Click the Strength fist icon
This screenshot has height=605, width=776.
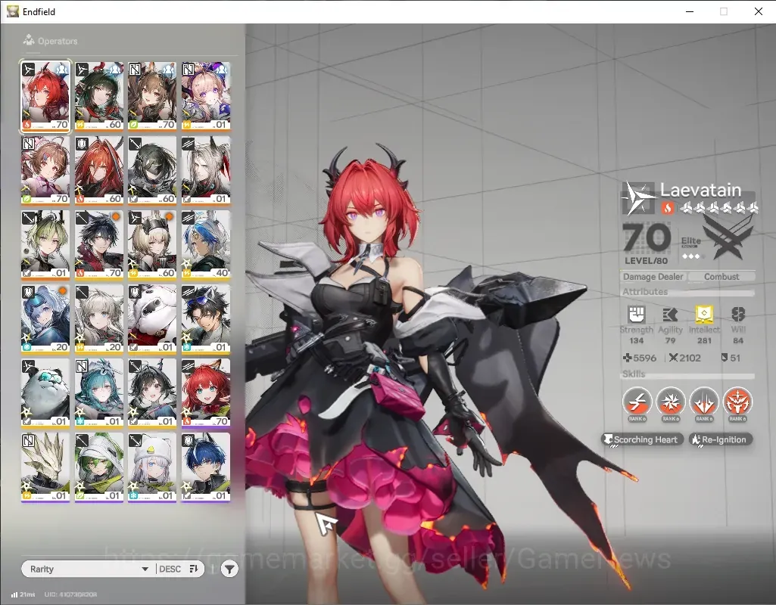click(636, 315)
